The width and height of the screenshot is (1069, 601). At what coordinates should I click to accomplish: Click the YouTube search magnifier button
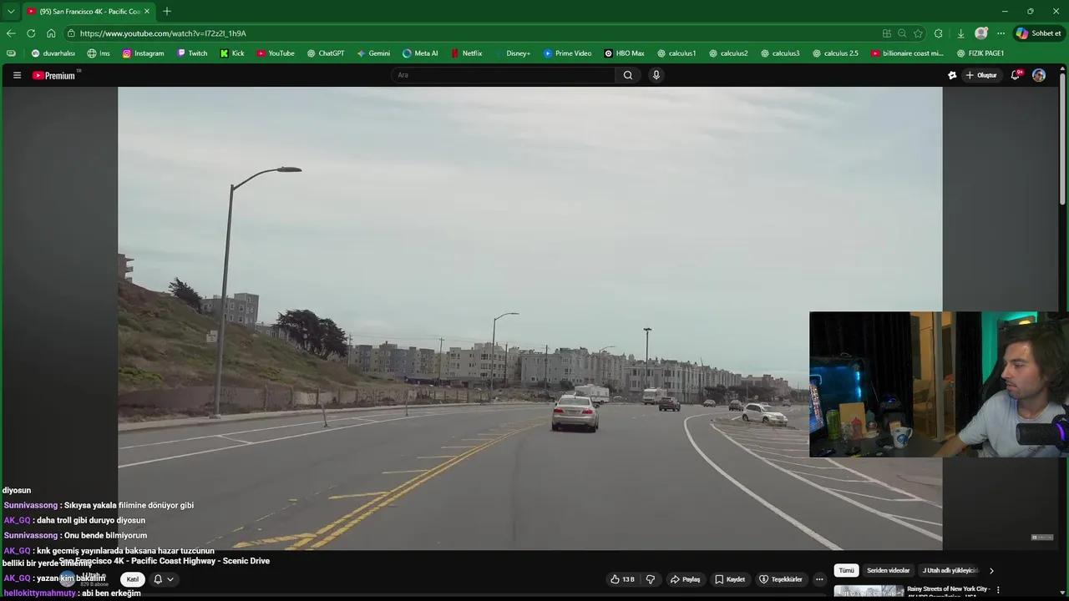628,75
